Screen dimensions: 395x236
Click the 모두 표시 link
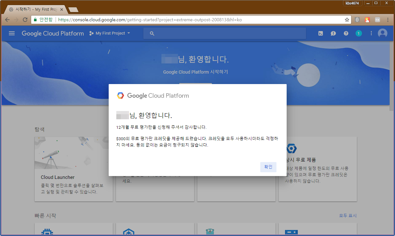[348, 216]
